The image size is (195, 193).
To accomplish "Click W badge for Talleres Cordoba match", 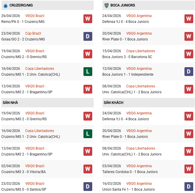I will pyautogui.click(x=189, y=169).
